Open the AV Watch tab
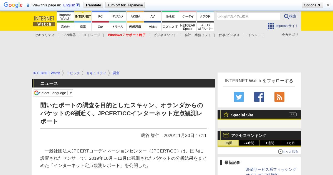Image resolution: width=333 pixels, height=175 pixels. pos(153,16)
